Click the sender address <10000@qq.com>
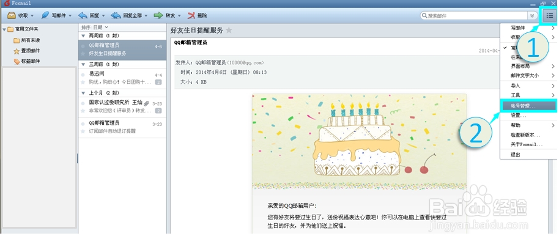Screen dimensions: 559x244 click(245, 63)
